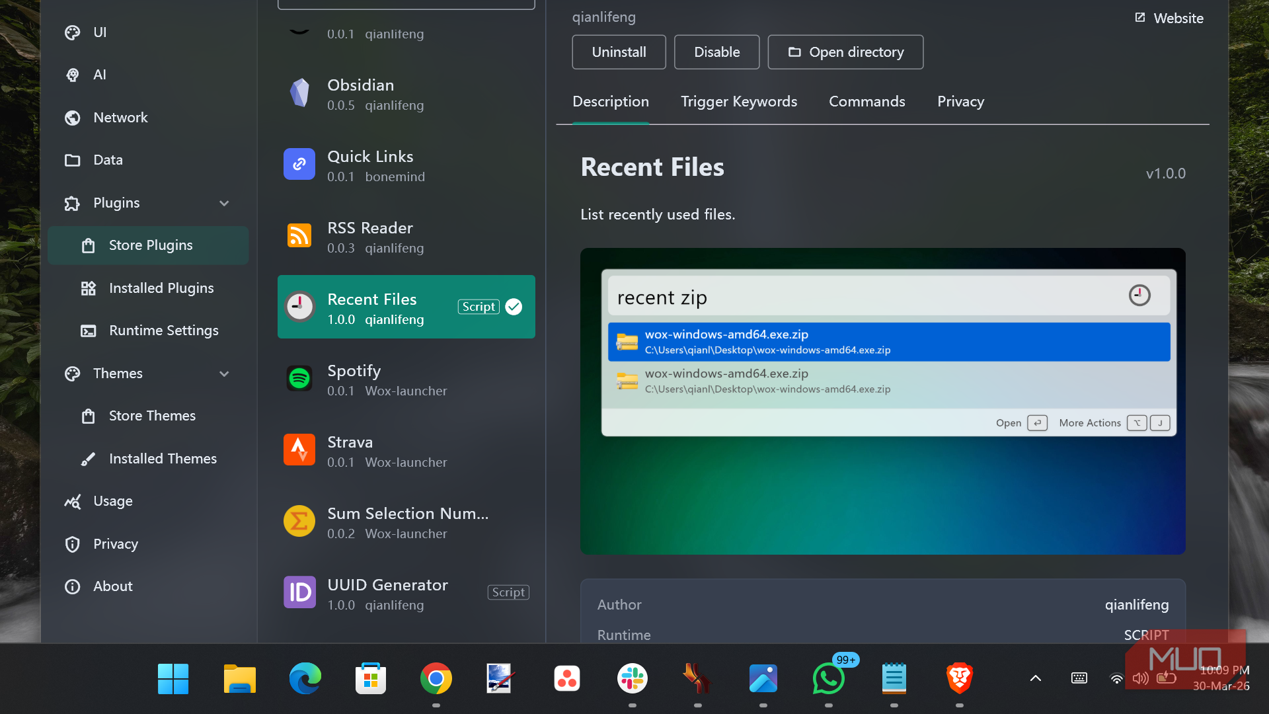Click author name 'qianlifeng' in details card
1269x714 pixels.
(x=1136, y=605)
